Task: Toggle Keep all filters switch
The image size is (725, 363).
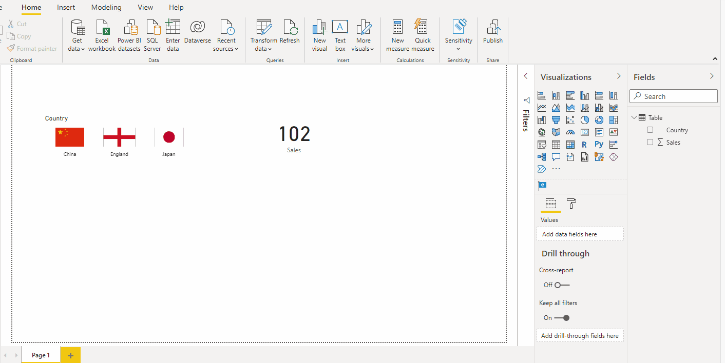Action: point(562,318)
